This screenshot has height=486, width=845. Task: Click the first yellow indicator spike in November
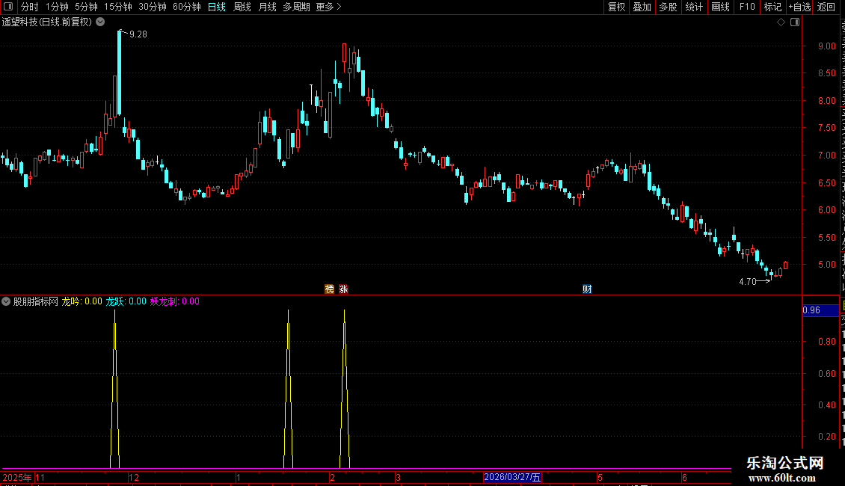click(114, 388)
